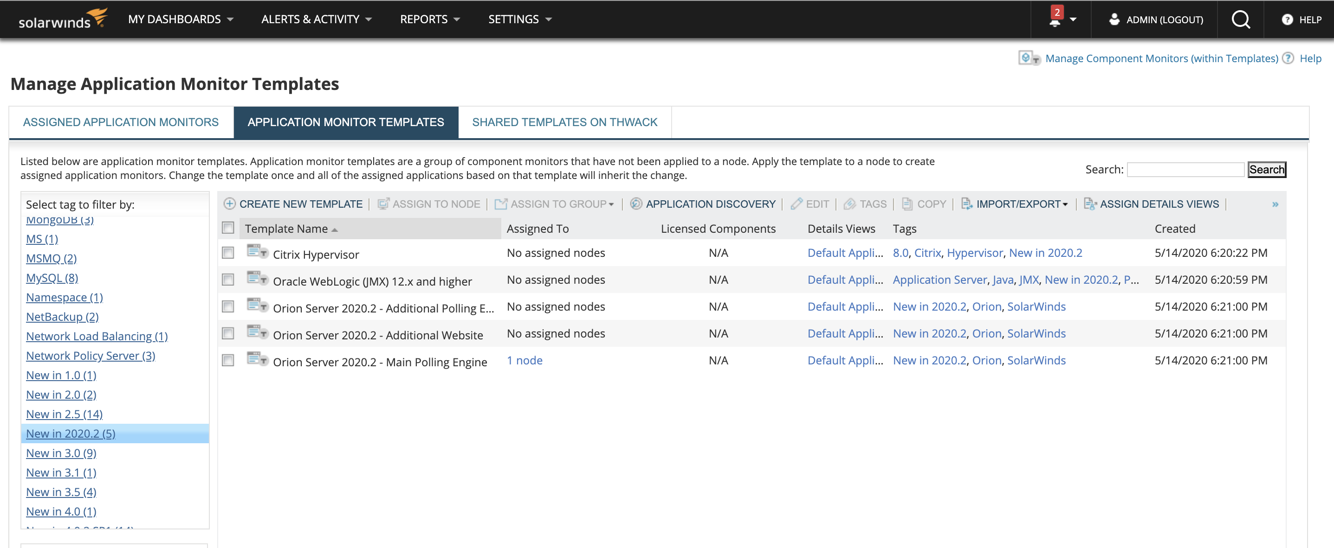This screenshot has height=548, width=1334.
Task: Click the Citrix Hypervisor template icon
Action: point(257,252)
